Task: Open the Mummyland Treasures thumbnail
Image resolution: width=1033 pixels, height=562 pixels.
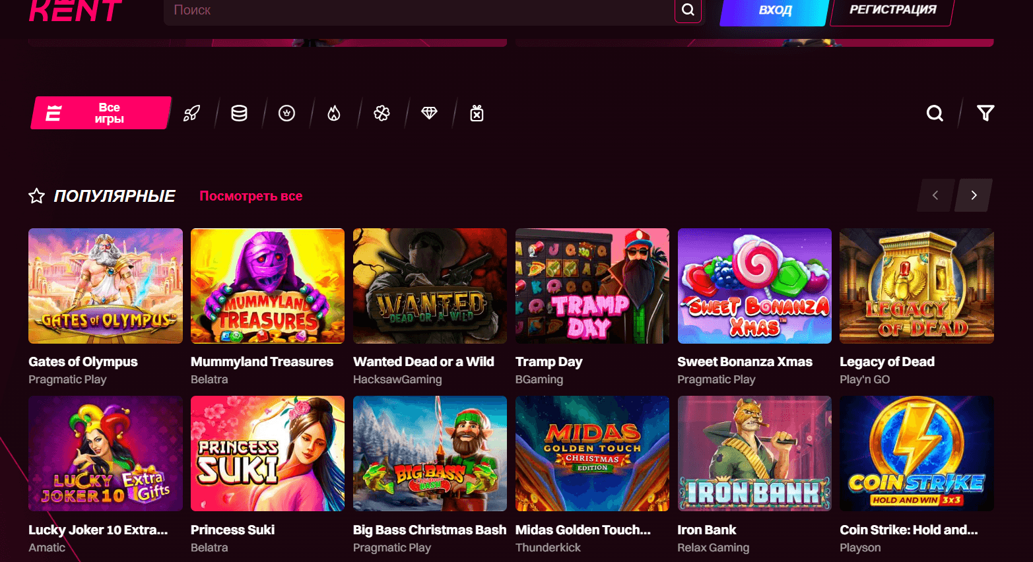Action: click(x=267, y=286)
